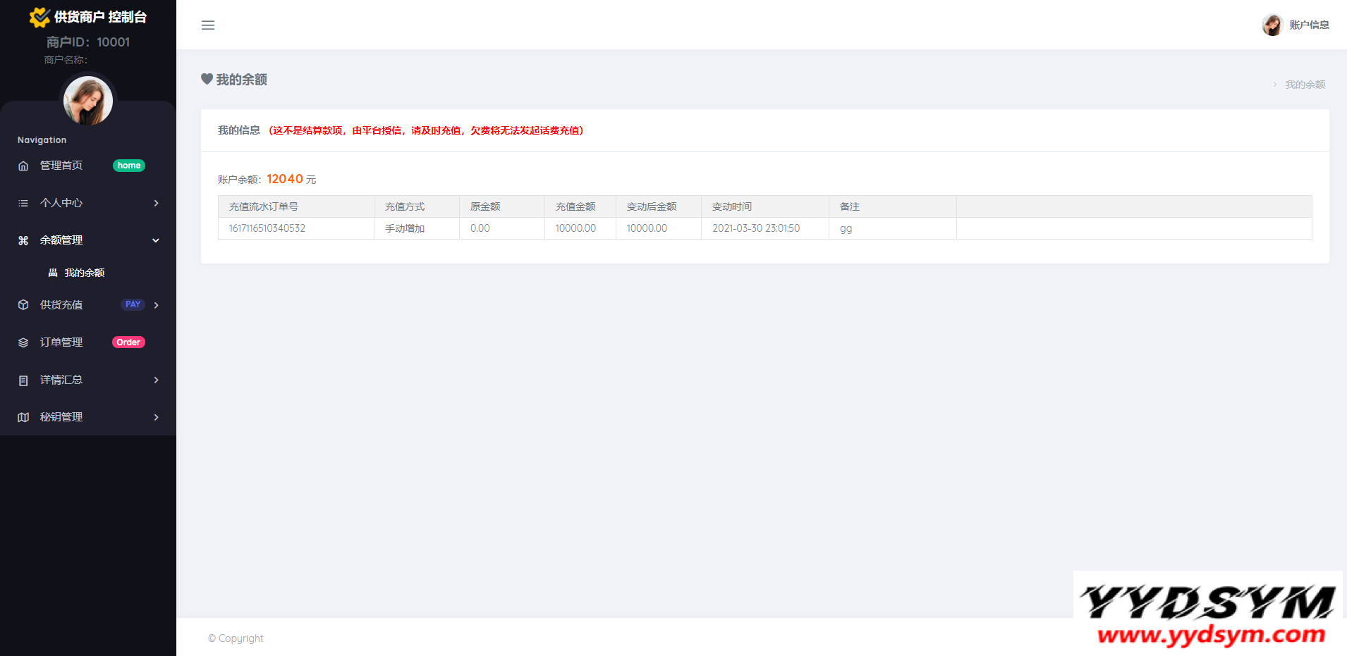Collapse the 余额管理 menu chevron
This screenshot has height=656, width=1347.
coord(156,240)
